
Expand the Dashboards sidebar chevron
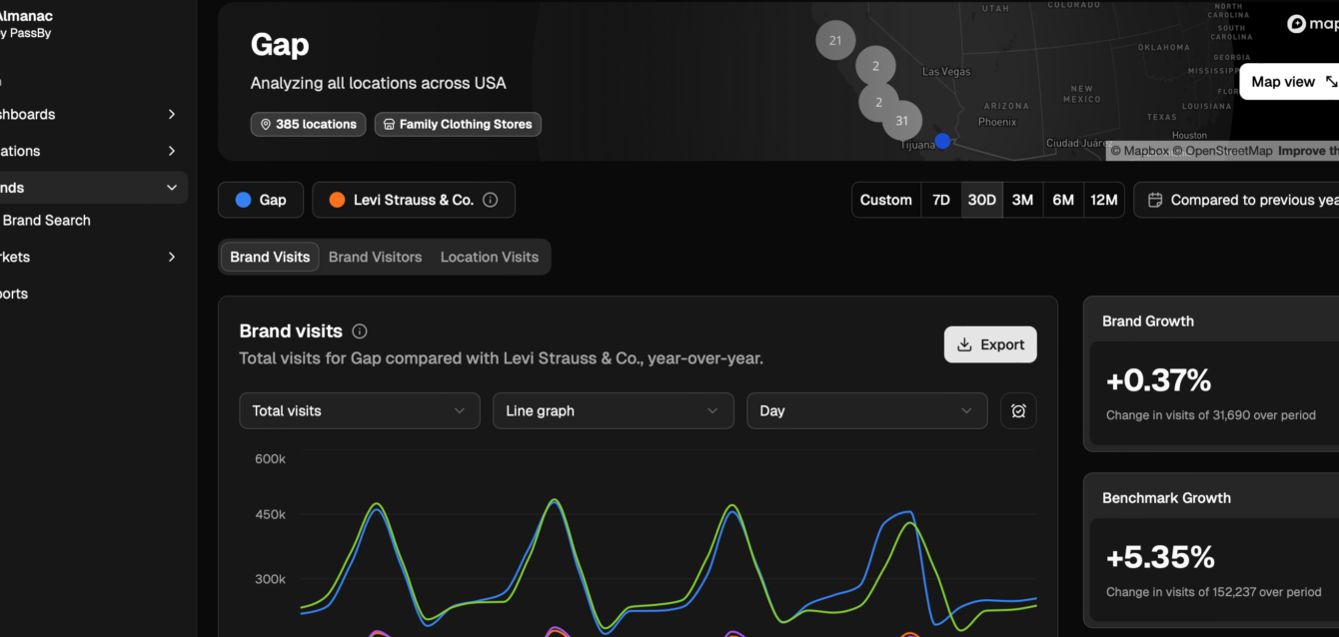[172, 115]
